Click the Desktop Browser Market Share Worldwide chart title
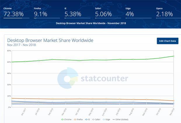The image size is (181, 123). [x=50, y=40]
